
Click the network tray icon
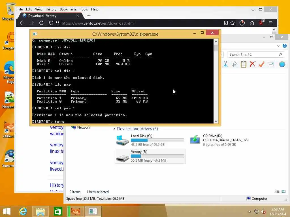[x=256, y=212]
